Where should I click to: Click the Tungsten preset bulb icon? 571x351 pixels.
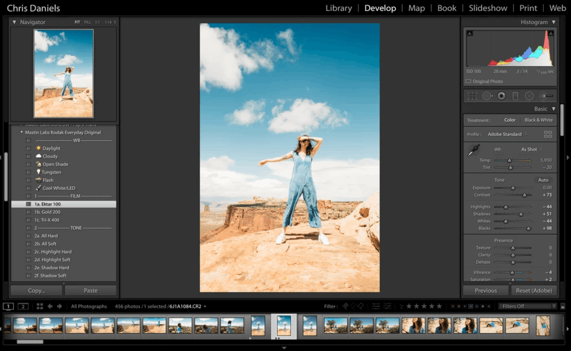tap(38, 172)
